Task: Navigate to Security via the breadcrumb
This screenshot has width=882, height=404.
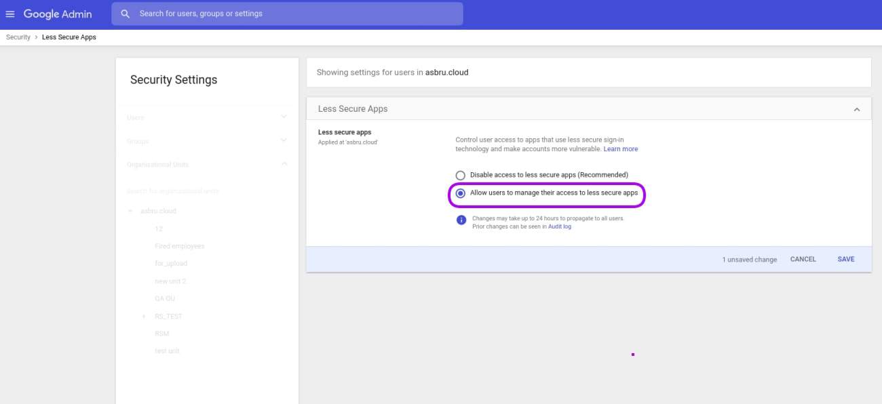Action: point(17,37)
